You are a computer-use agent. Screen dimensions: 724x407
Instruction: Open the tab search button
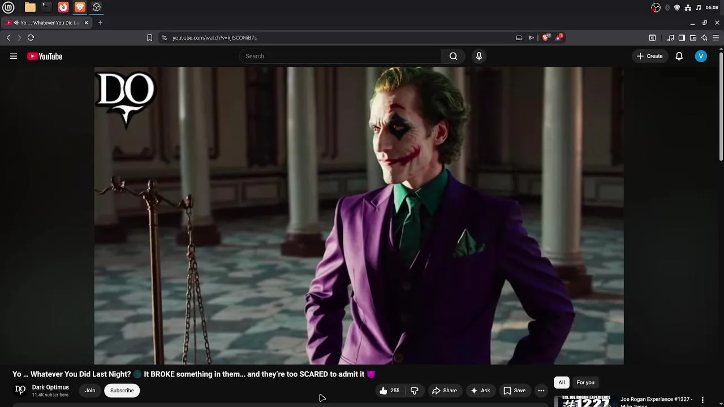[652, 38]
